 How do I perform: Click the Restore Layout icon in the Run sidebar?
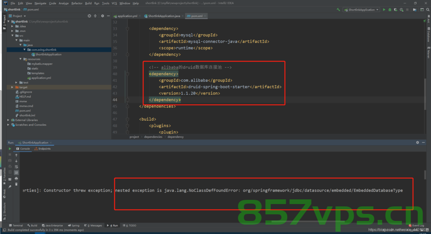10,179
